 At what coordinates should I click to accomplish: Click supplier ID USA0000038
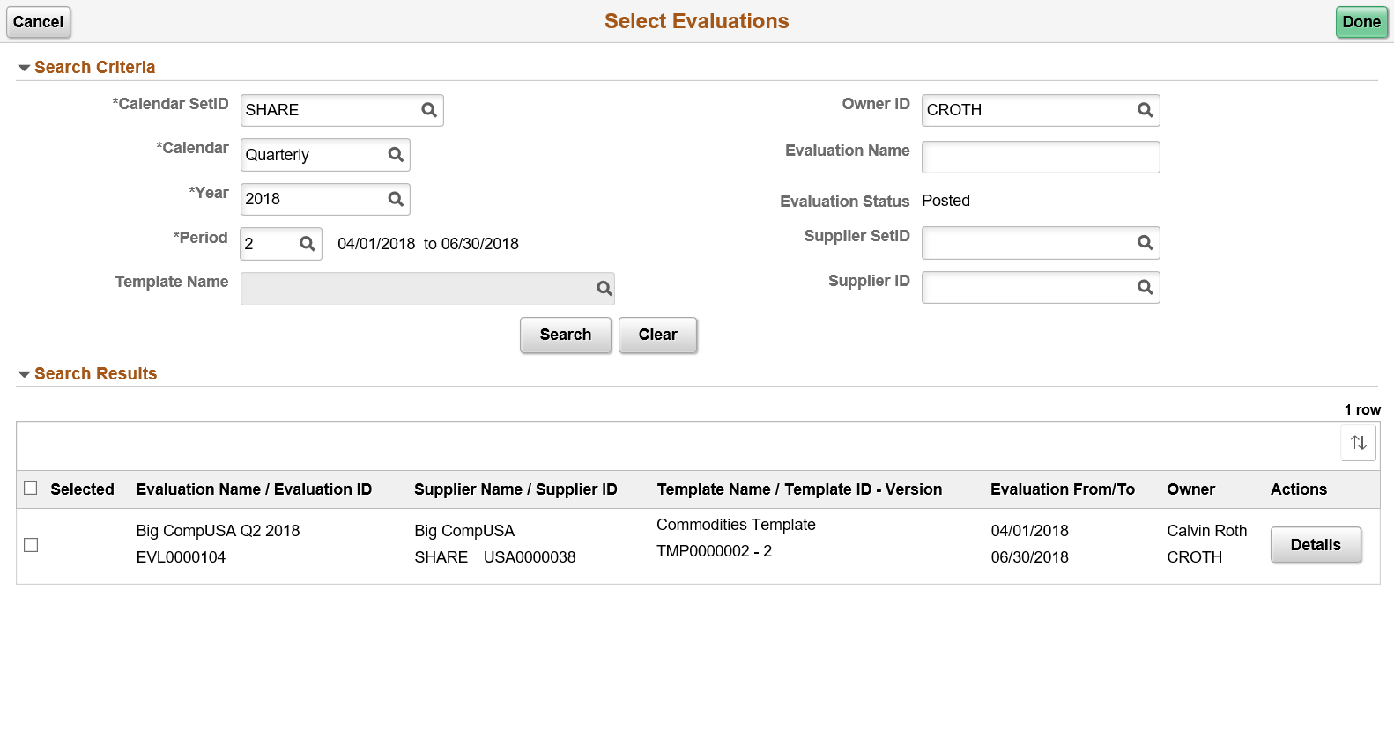[530, 557]
